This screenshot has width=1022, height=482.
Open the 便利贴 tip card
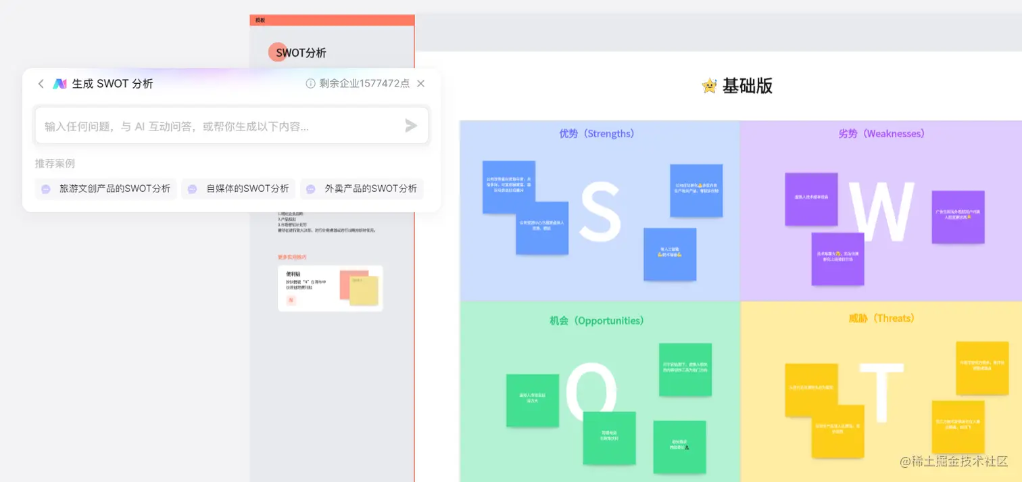331,289
